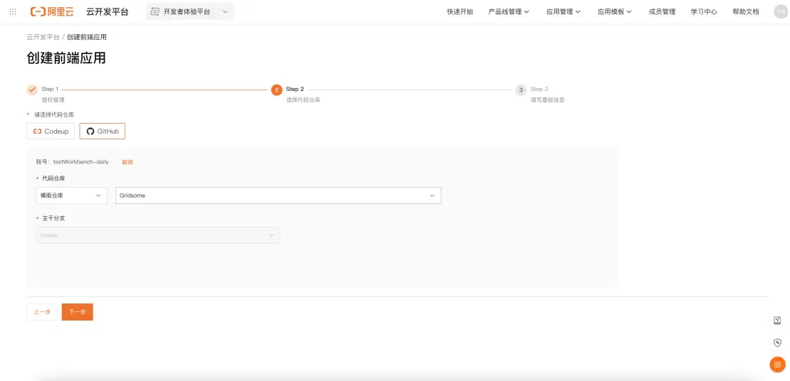Click 云开发平台 in the breadcrumb
The height and width of the screenshot is (381, 790).
(43, 37)
